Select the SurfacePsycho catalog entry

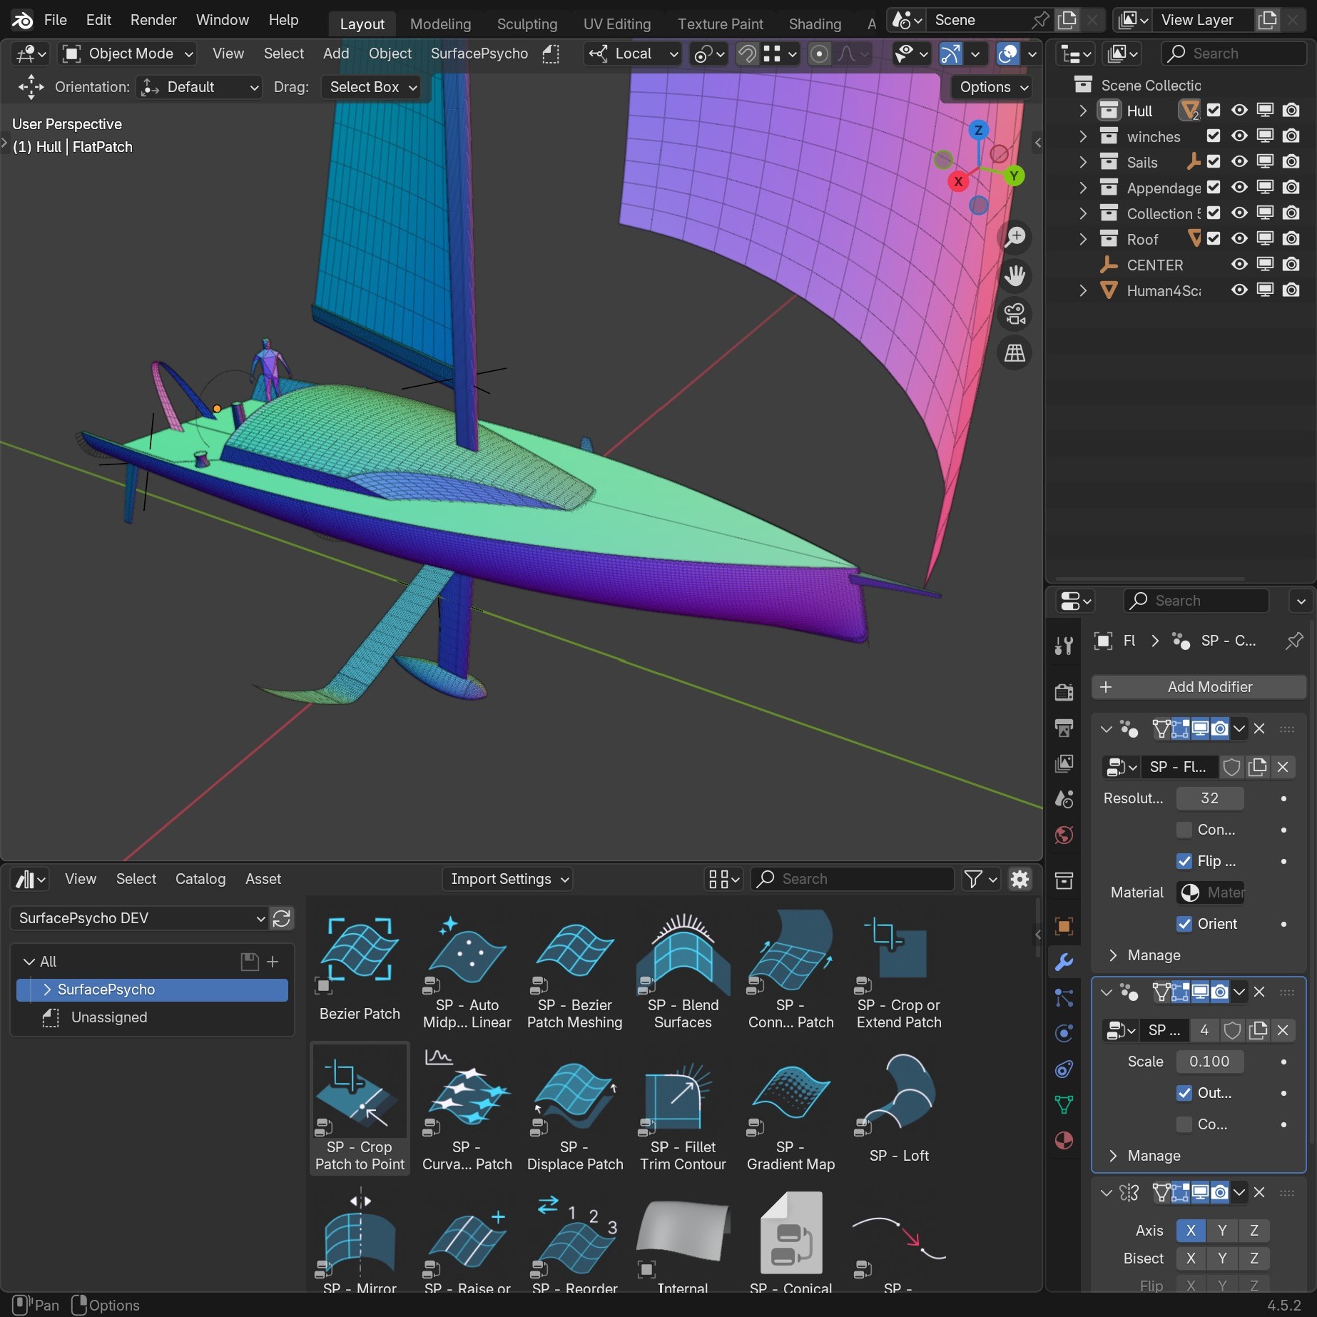coord(152,990)
